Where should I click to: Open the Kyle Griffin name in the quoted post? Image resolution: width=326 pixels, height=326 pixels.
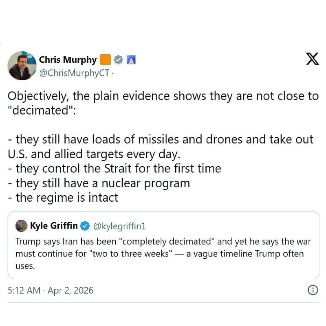point(54,225)
